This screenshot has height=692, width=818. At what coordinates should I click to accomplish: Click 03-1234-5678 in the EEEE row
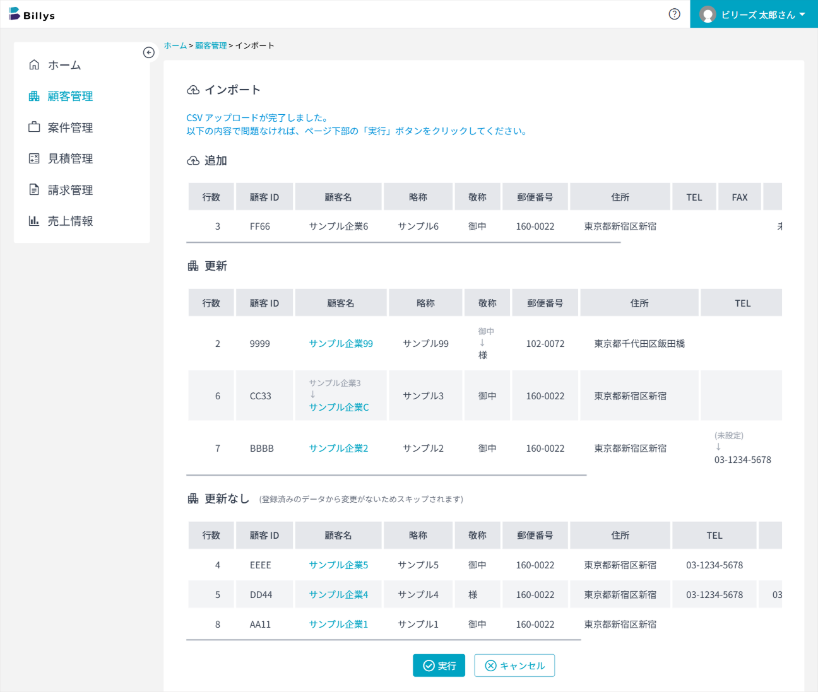pyautogui.click(x=714, y=565)
